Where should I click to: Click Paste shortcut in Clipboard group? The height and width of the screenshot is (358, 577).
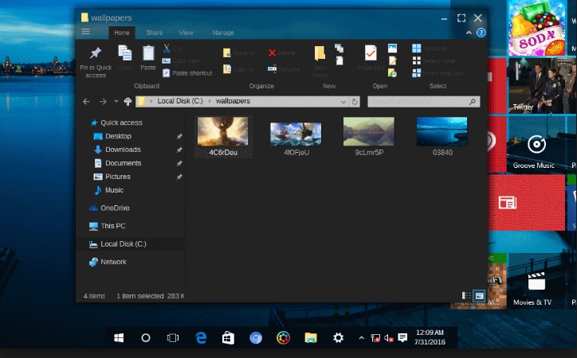point(191,73)
